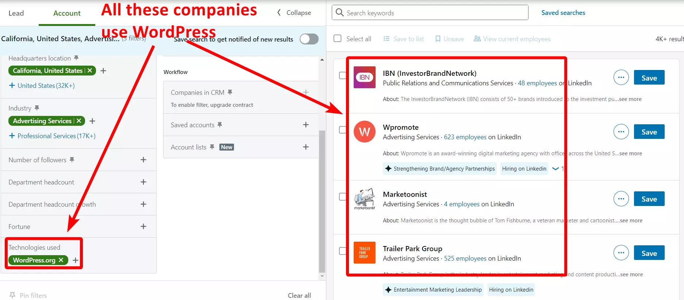Add another headquarters location with plus

[103, 71]
